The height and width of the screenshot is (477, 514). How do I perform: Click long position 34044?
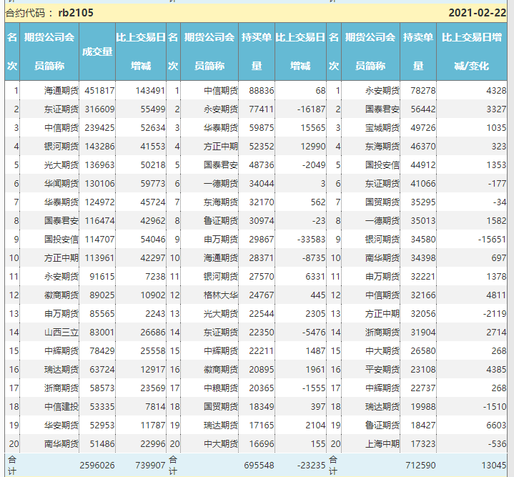[x=261, y=184]
